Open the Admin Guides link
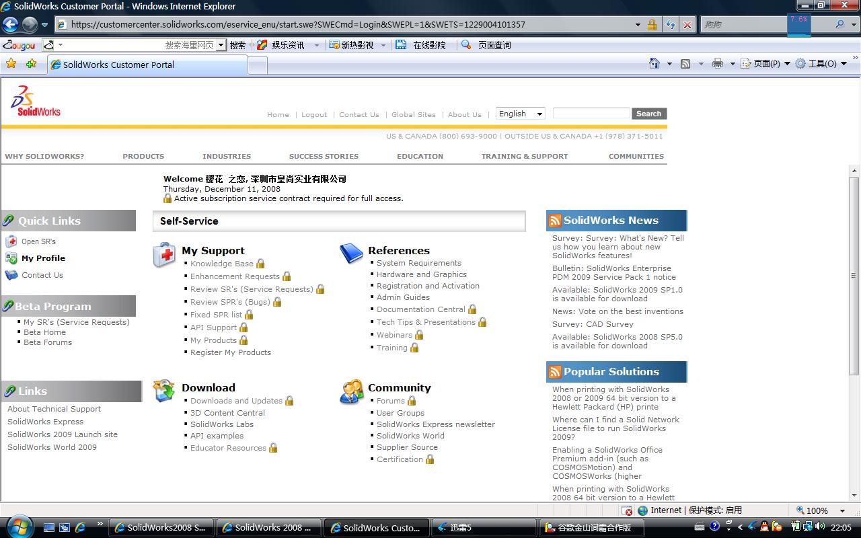The image size is (861, 538). [x=403, y=297]
